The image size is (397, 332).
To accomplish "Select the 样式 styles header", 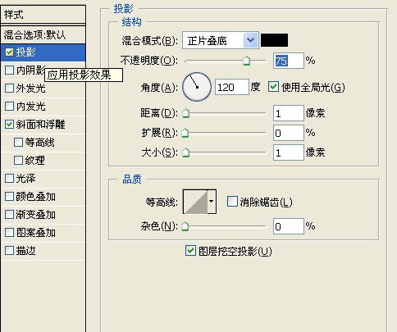I will [43, 15].
